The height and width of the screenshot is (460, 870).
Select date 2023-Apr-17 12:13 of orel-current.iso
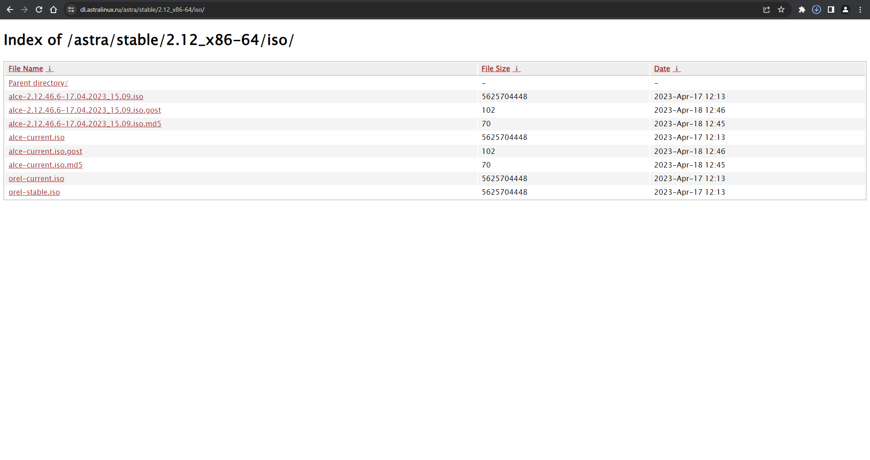pos(690,178)
